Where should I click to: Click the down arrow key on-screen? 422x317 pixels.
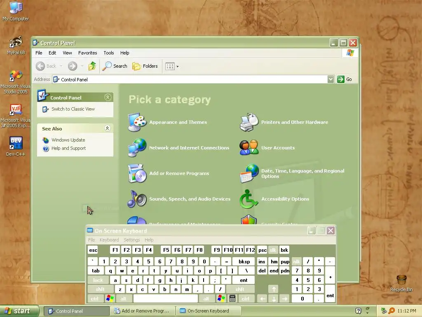pos(274,299)
